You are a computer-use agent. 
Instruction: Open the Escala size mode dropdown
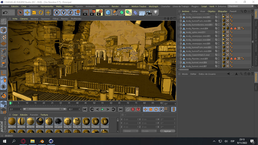[149, 131]
